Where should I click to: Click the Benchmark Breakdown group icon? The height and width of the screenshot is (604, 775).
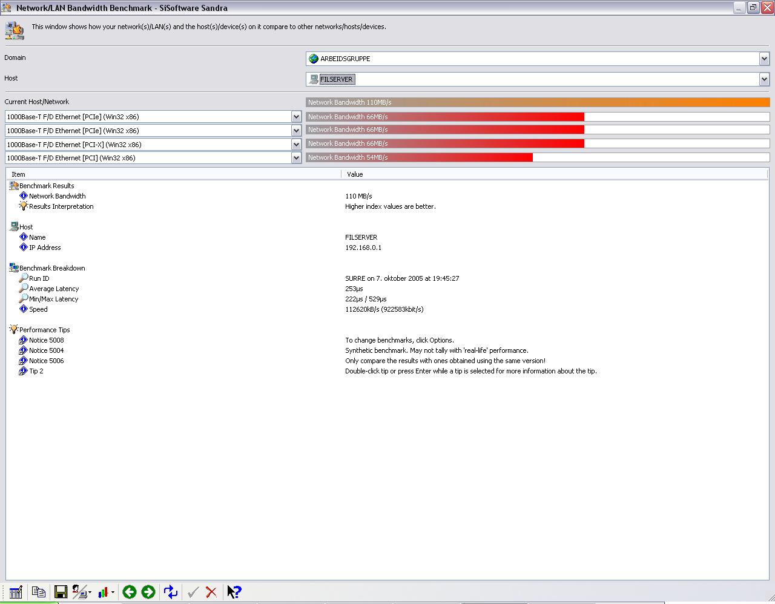pyautogui.click(x=14, y=268)
